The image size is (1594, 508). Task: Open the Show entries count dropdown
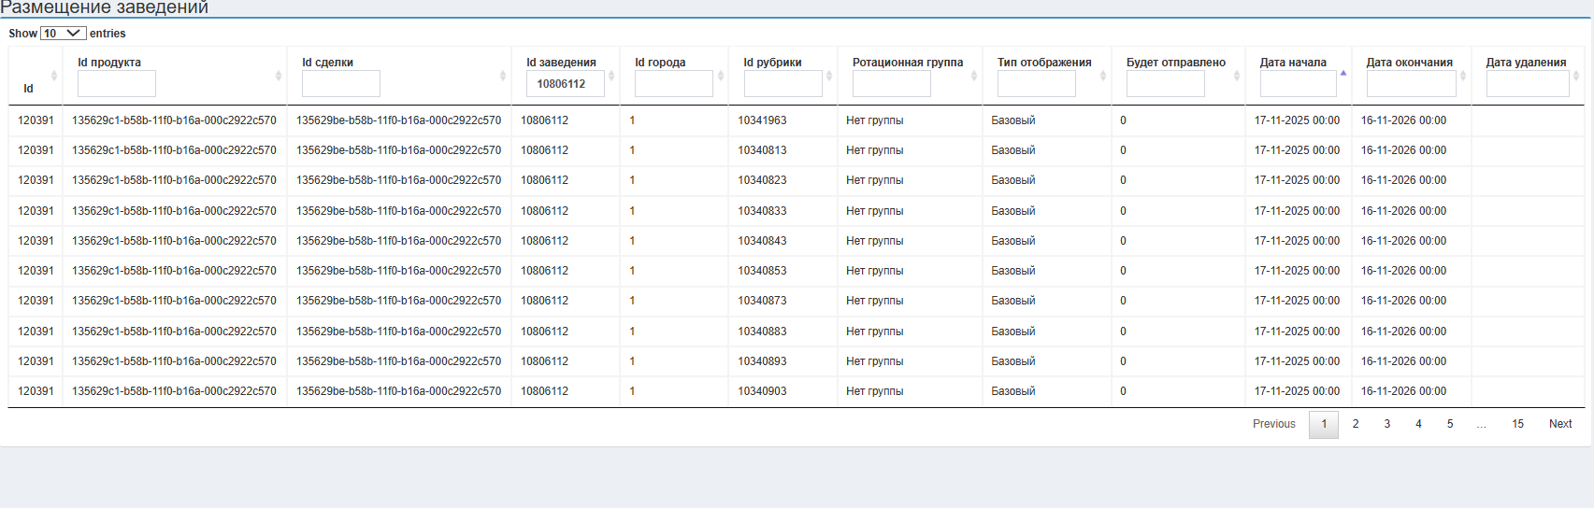click(63, 34)
